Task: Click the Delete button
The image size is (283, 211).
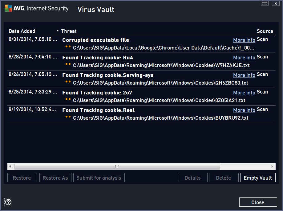Action: pos(224,178)
